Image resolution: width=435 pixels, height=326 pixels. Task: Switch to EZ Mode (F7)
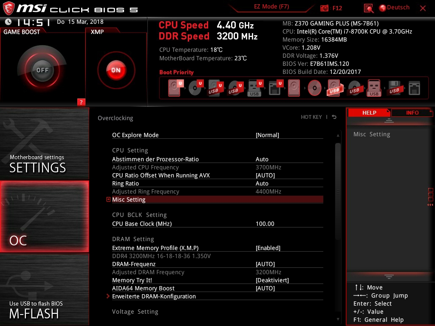(x=271, y=7)
